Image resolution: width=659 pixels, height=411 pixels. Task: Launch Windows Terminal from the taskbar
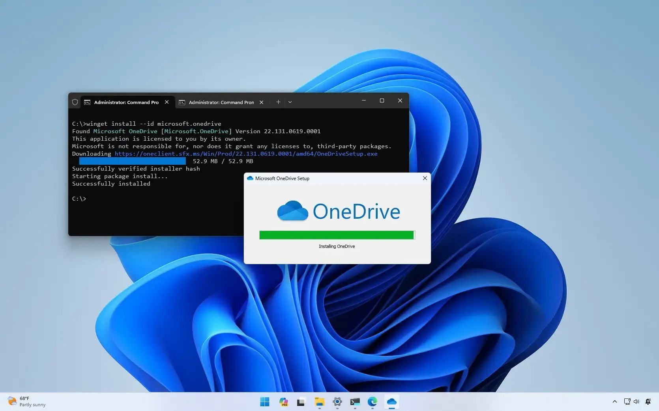pyautogui.click(x=355, y=402)
